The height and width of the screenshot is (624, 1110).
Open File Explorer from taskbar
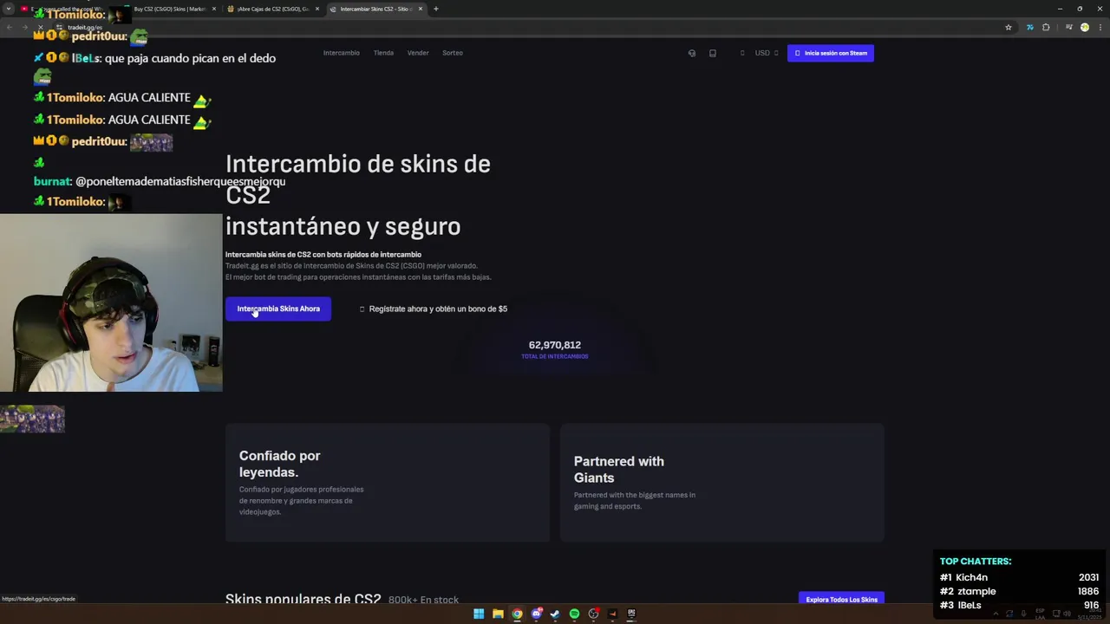[x=498, y=614]
